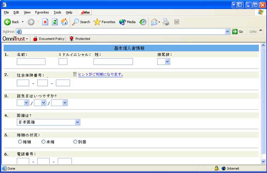Open the 接尾辞 dropdown
The width and height of the screenshot is (267, 173).
pos(164,61)
